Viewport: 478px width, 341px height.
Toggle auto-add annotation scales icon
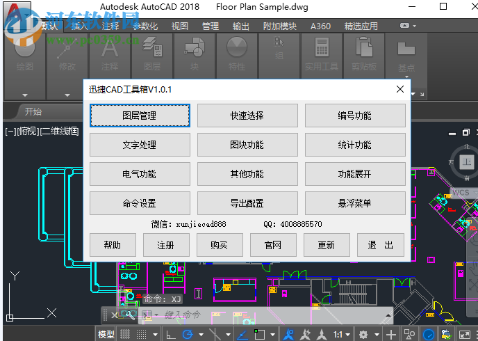306,334
